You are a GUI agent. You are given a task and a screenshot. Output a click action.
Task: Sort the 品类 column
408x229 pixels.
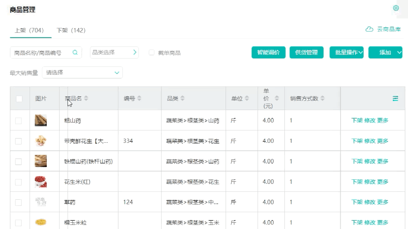click(182, 98)
